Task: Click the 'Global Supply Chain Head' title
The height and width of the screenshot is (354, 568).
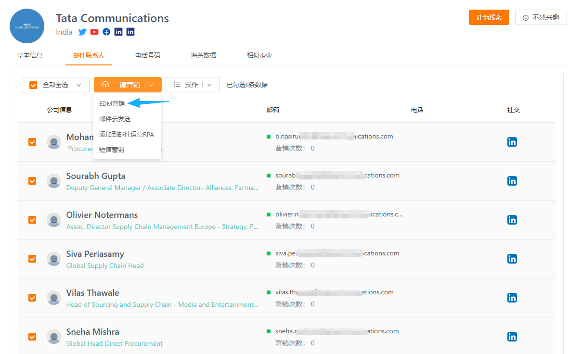Action: point(104,265)
